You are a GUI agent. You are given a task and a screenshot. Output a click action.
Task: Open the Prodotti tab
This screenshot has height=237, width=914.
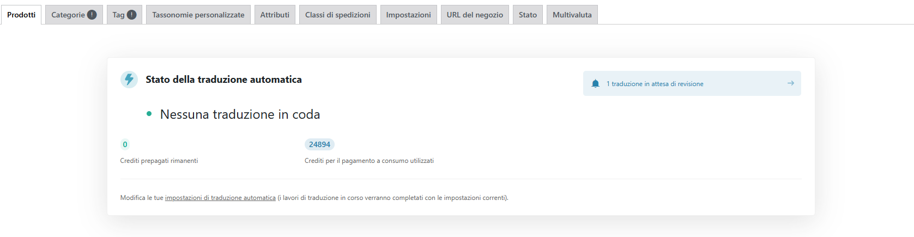21,15
